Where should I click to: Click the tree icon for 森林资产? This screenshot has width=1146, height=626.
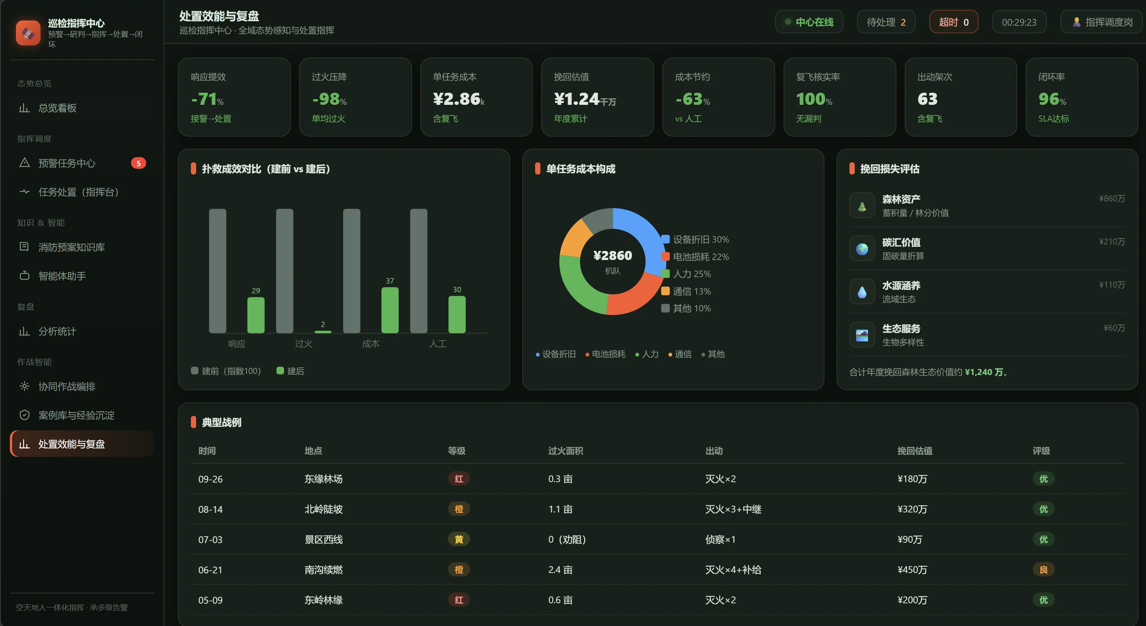(862, 206)
